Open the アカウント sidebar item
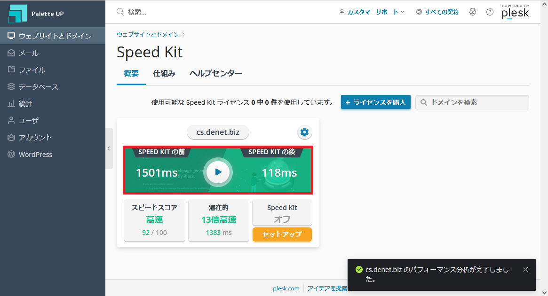The height and width of the screenshot is (296, 548). click(52, 138)
